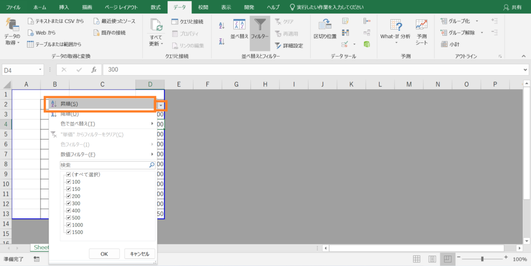531x266 pixels.
Task: Sort descending with ribbon Z-A icon
Action: 222,41
